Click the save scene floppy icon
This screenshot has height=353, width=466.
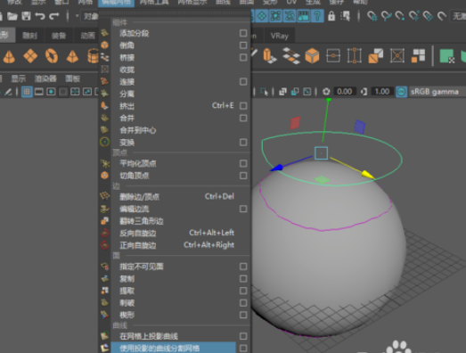(26, 16)
